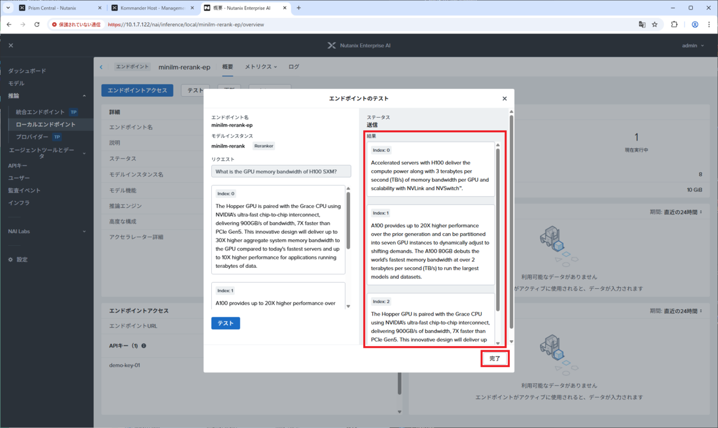Click the Index: 1 badge in the results list
The width and height of the screenshot is (718, 428).
[381, 213]
